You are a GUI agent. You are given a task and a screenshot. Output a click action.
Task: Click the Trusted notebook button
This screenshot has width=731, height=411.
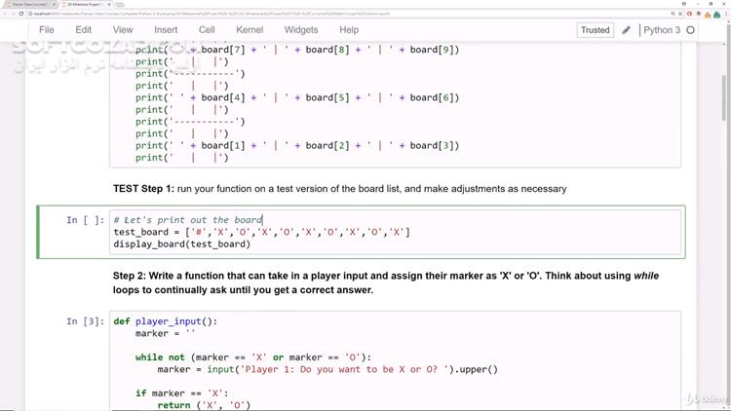pos(595,30)
